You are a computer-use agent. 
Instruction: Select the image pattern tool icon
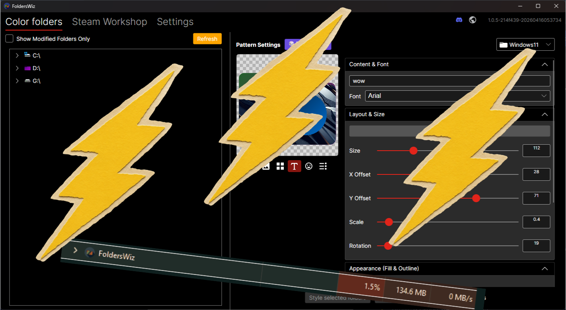pos(266,166)
